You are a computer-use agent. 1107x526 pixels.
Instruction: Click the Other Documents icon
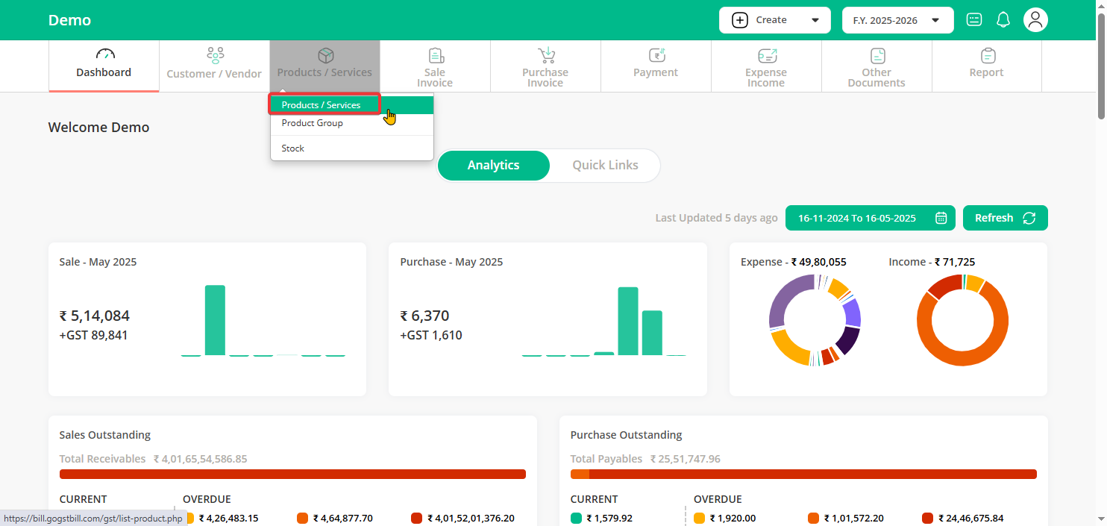877,55
